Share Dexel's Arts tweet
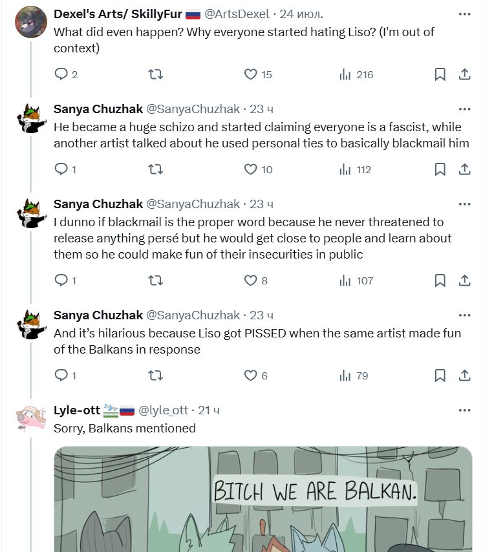Viewport: 494px width, 552px height. (464, 74)
